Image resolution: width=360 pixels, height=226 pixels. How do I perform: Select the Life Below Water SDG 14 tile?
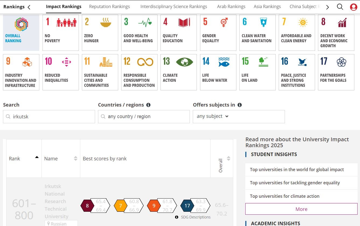click(x=218, y=72)
